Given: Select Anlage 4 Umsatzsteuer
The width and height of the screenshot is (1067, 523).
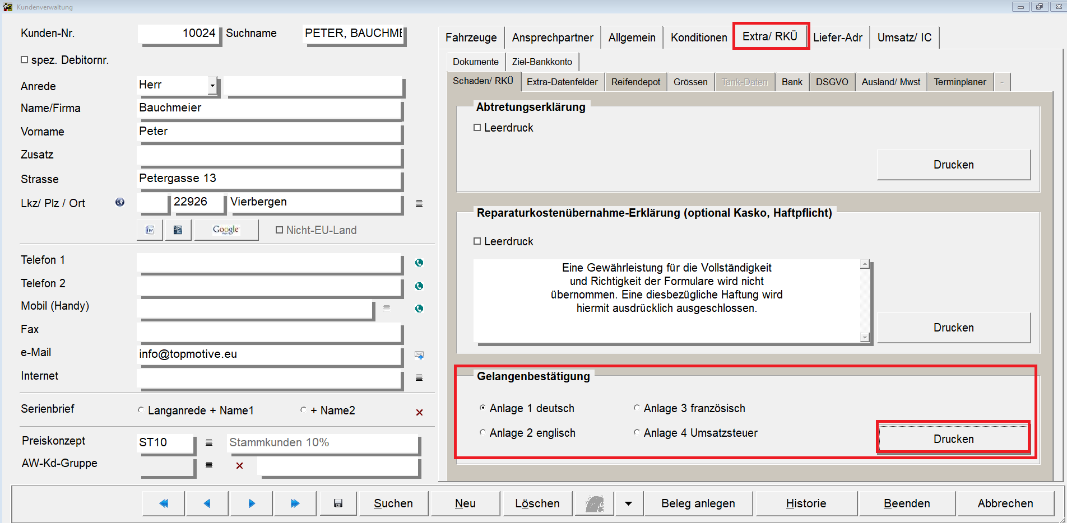Looking at the screenshot, I should click(x=637, y=432).
